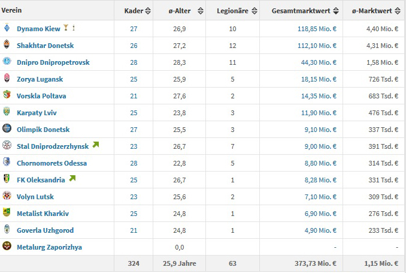
Task: Click the Verein column header
Action: point(12,10)
